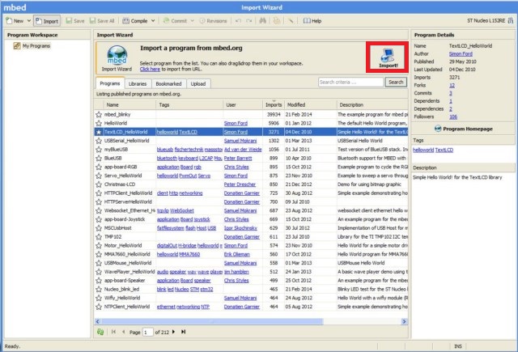Go to the previous page arrow
Image resolution: width=518 pixels, height=352 pixels.
(124, 332)
